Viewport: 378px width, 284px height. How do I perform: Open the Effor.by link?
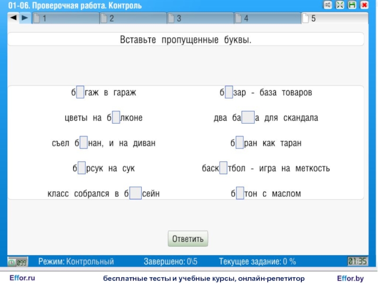pyautogui.click(x=350, y=278)
